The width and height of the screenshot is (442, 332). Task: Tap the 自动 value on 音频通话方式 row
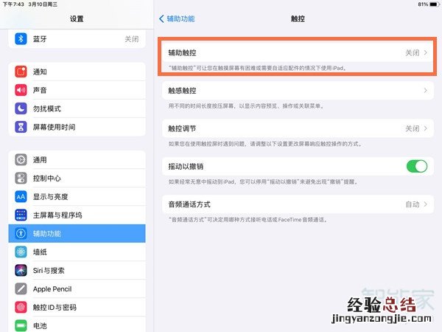[x=412, y=204]
